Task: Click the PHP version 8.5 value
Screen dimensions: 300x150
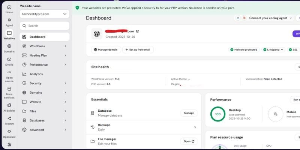Action: (x=108, y=84)
